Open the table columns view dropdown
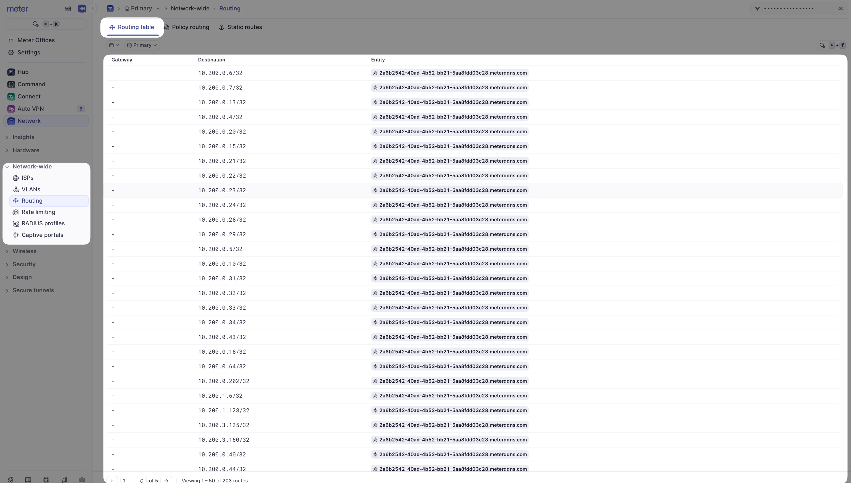This screenshot has height=483, width=851. tap(114, 45)
